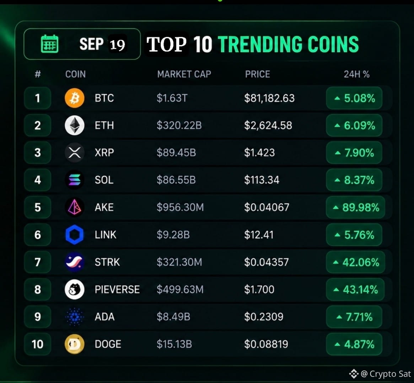Click the green calendar icon
Image resolution: width=414 pixels, height=383 pixels.
[50, 44]
